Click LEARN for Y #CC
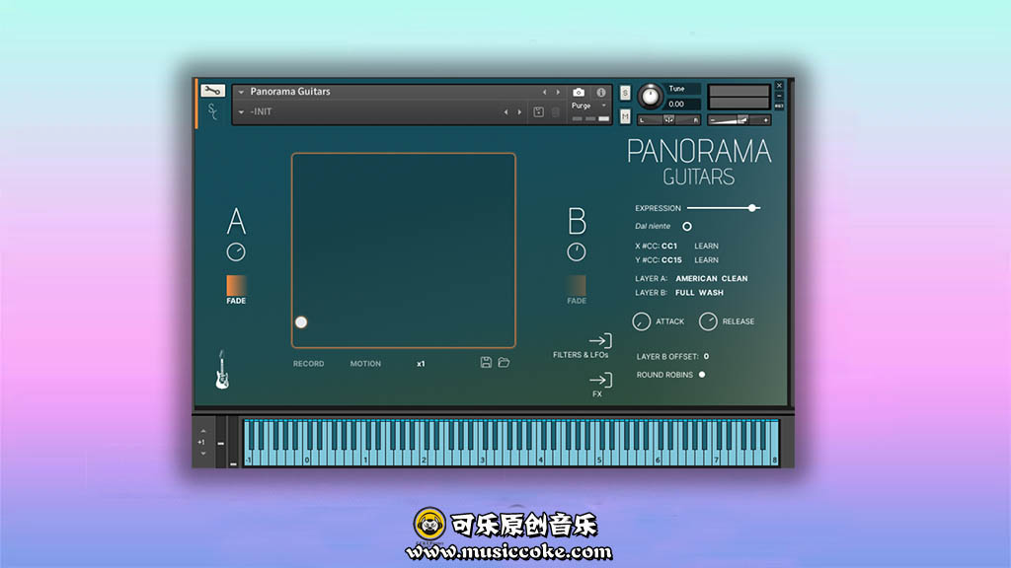 click(706, 260)
